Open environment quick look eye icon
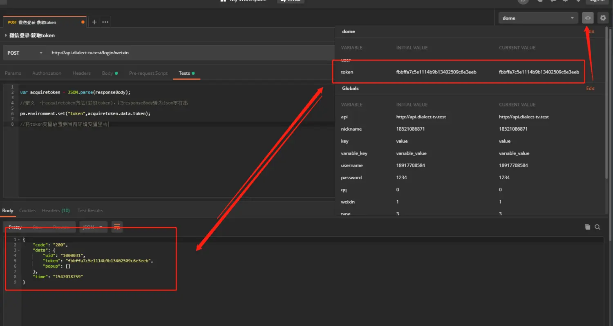The height and width of the screenshot is (326, 613). click(x=588, y=18)
